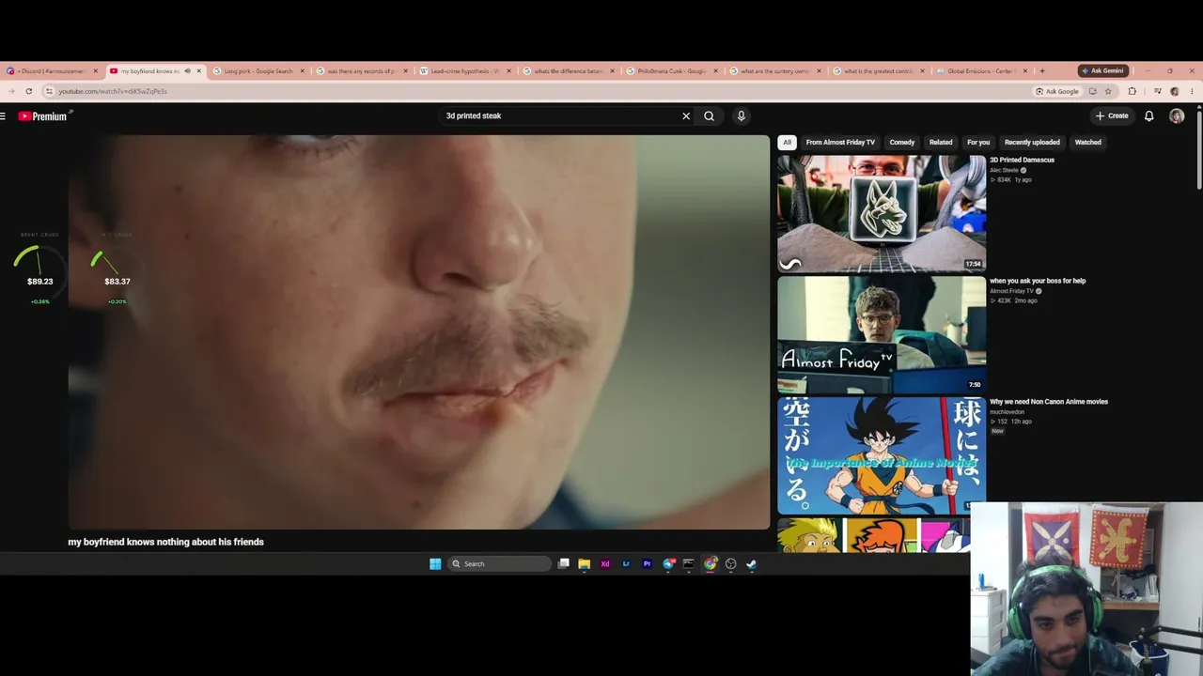Open the terminal window from taskbar
Screen dimensions: 1203x676
(x=689, y=564)
